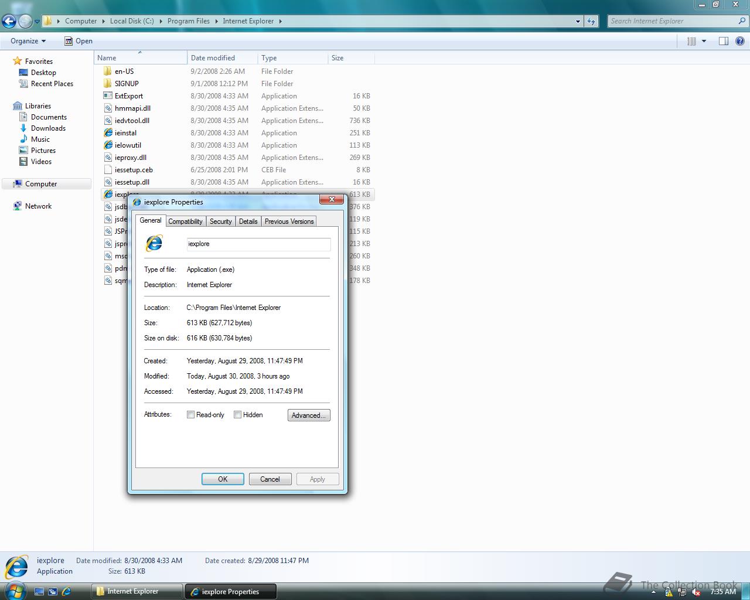Enable the Hidden checkbox
Screen dimensions: 750x600
click(237, 415)
